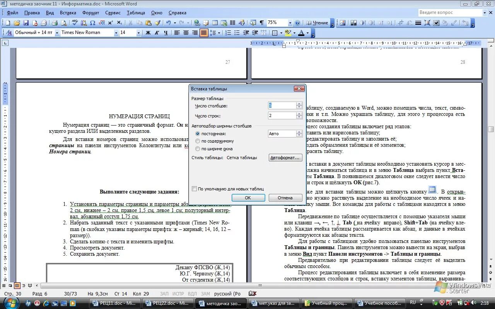Apply justified paragraph alignment

204,32
